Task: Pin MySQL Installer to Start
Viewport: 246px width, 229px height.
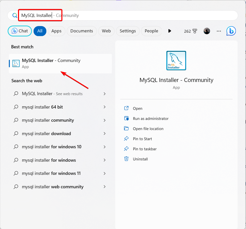Action: tap(142, 139)
